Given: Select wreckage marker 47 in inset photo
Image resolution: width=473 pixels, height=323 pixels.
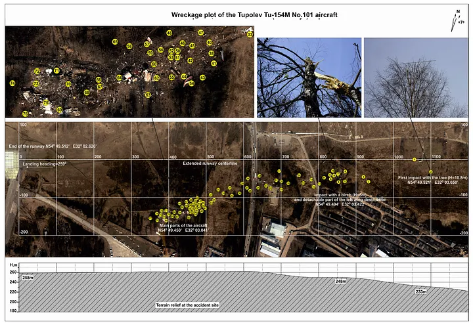Looking at the screenshot, I should click(x=200, y=33).
